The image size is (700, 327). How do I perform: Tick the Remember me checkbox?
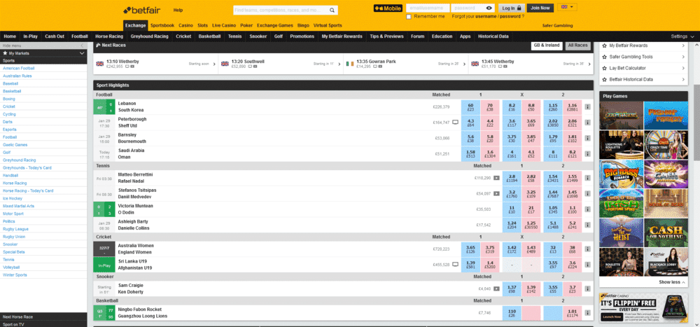click(409, 17)
